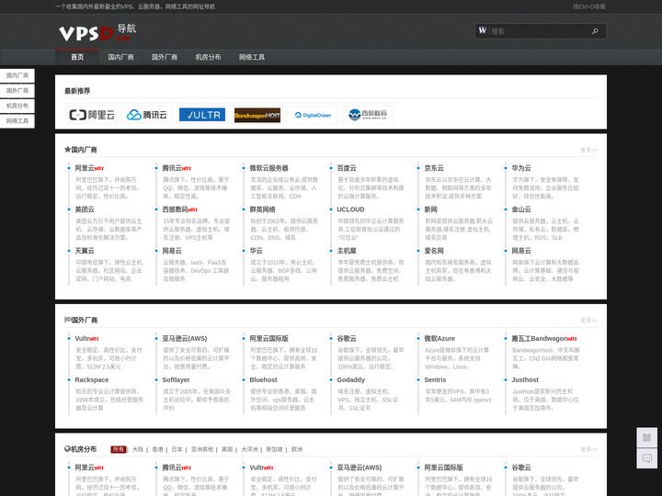Click the chat message floating icon
Screen dimensions: 662x496
click(646, 458)
